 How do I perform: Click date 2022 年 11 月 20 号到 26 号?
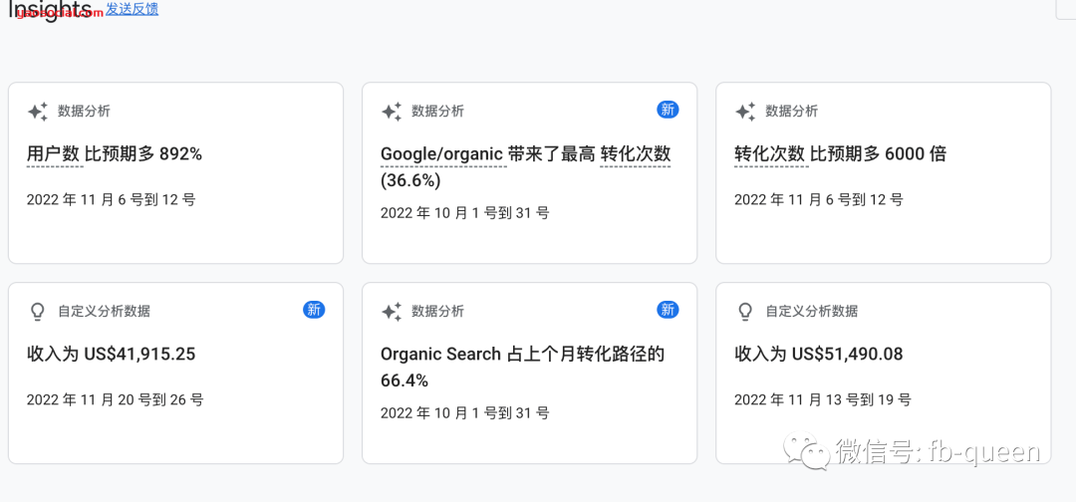115,399
